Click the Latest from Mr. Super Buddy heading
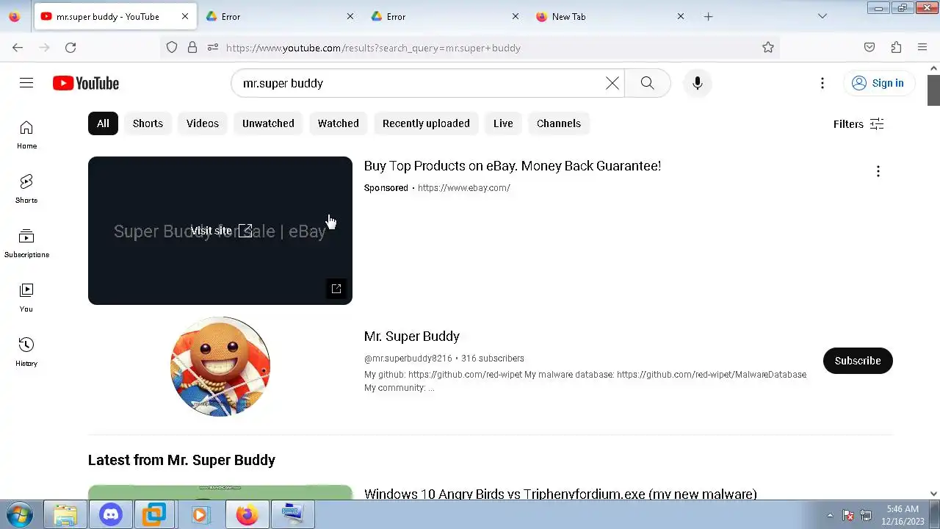This screenshot has width=940, height=529. tap(181, 460)
